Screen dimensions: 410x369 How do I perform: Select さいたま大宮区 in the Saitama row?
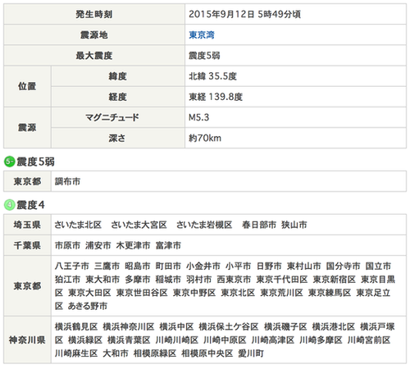tap(139, 225)
